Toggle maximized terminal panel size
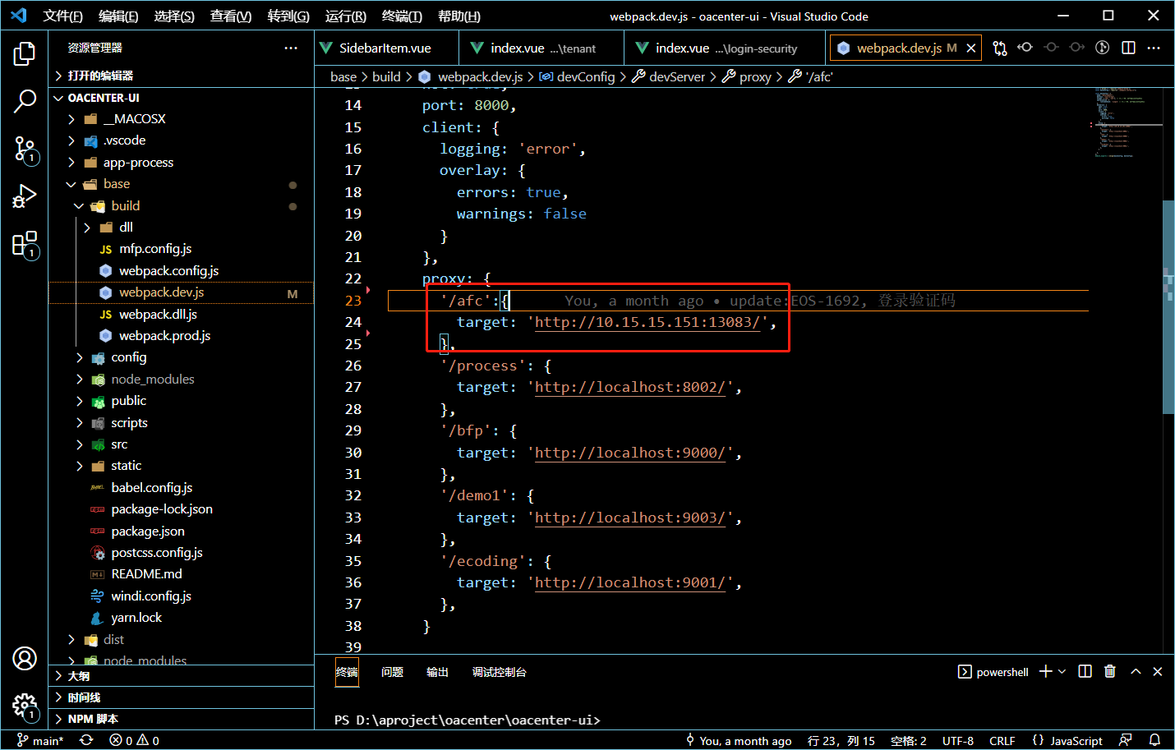Image resolution: width=1175 pixels, height=750 pixels. (1136, 671)
